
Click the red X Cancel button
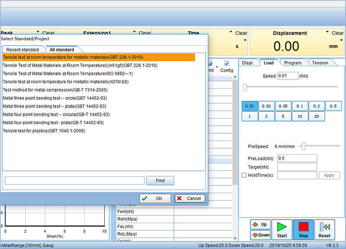click(x=190, y=198)
